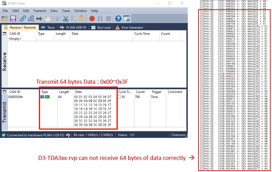Click the Stop trace square icon
The height and width of the screenshot is (172, 272).
(108, 19)
